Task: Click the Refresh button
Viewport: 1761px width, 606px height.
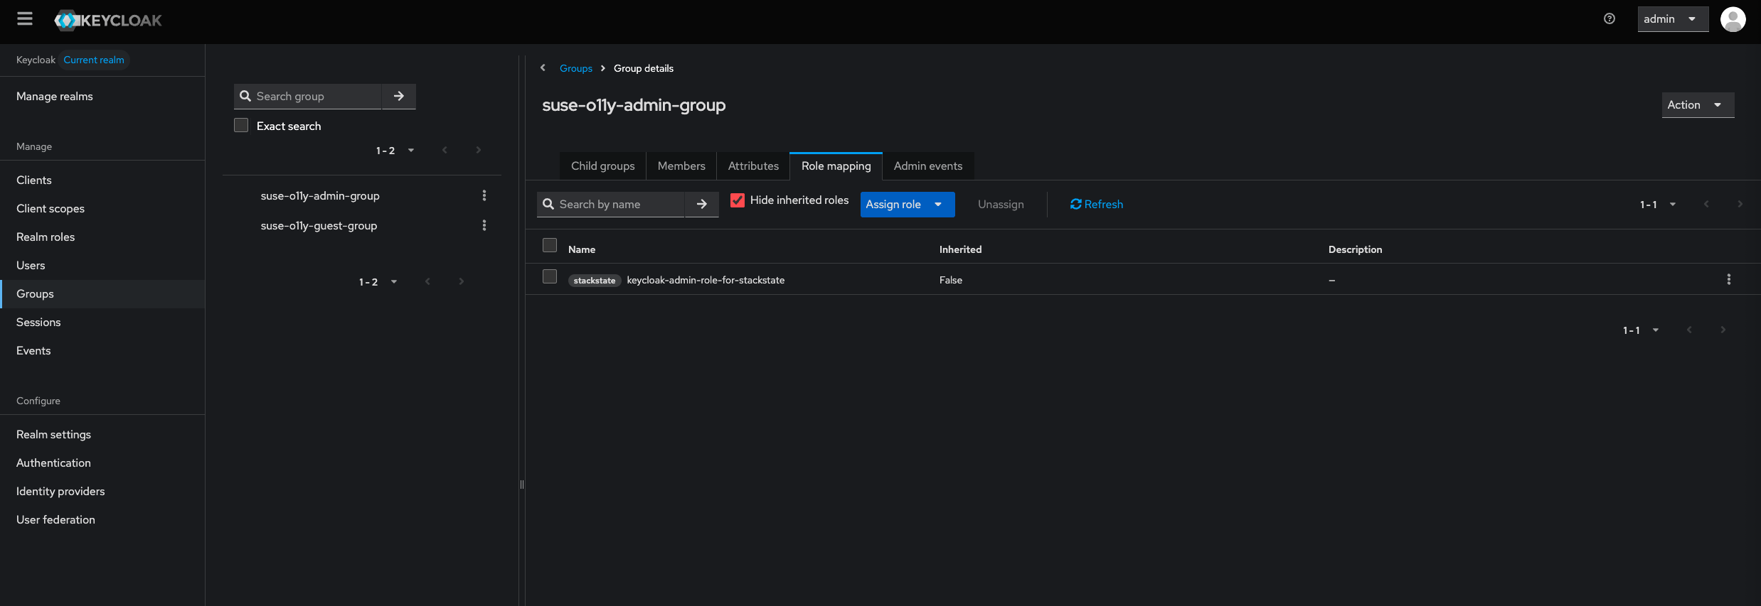Action: (x=1096, y=205)
